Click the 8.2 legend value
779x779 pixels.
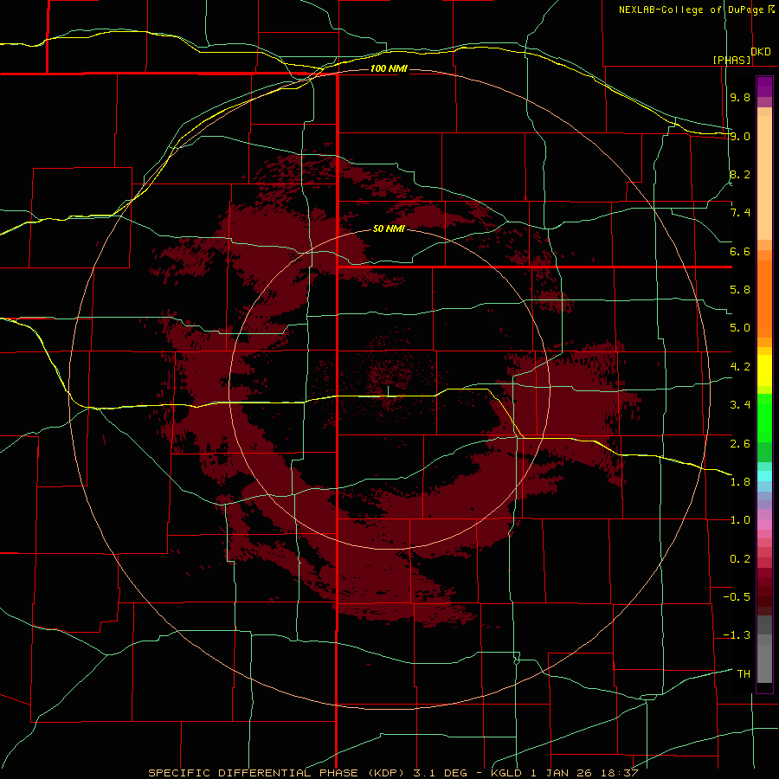click(x=740, y=174)
